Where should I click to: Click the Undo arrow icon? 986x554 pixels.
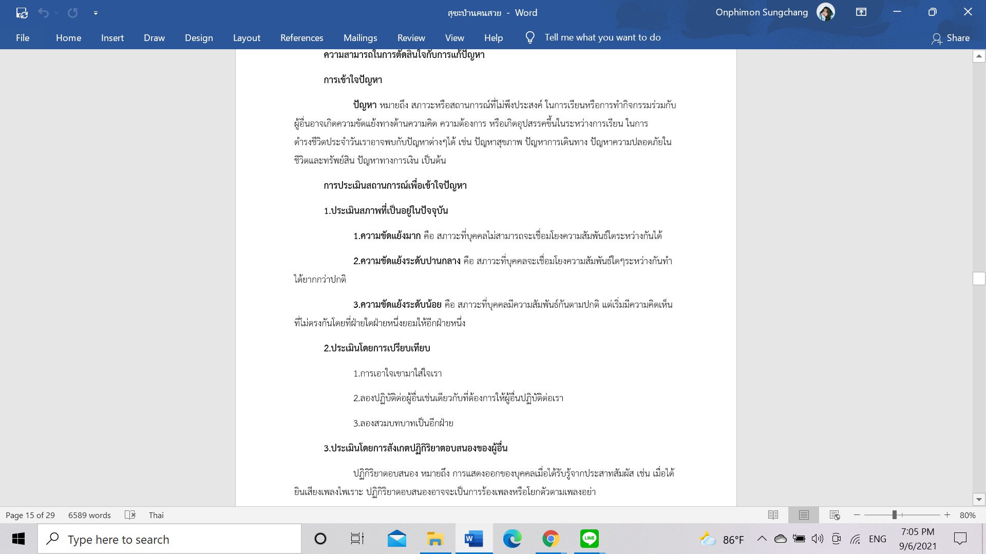pos(44,13)
